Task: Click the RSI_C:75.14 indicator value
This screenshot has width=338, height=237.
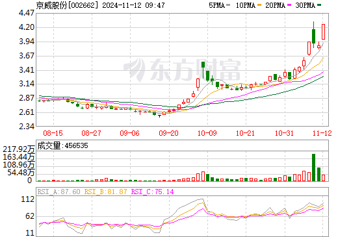Action: [x=153, y=192]
